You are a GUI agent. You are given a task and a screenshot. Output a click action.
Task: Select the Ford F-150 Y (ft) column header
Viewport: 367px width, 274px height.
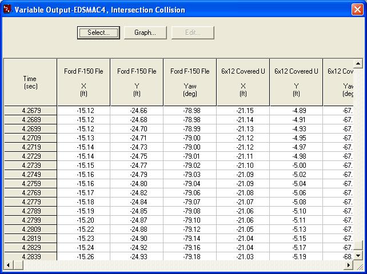click(137, 82)
